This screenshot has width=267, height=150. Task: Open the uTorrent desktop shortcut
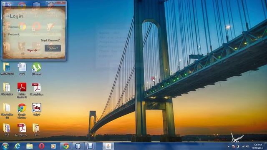click(36, 69)
